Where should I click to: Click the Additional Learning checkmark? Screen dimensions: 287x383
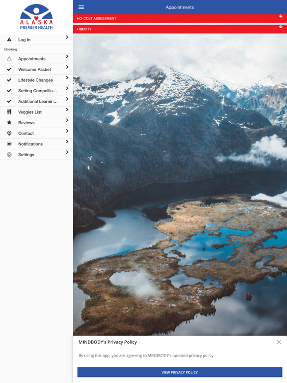(9, 101)
